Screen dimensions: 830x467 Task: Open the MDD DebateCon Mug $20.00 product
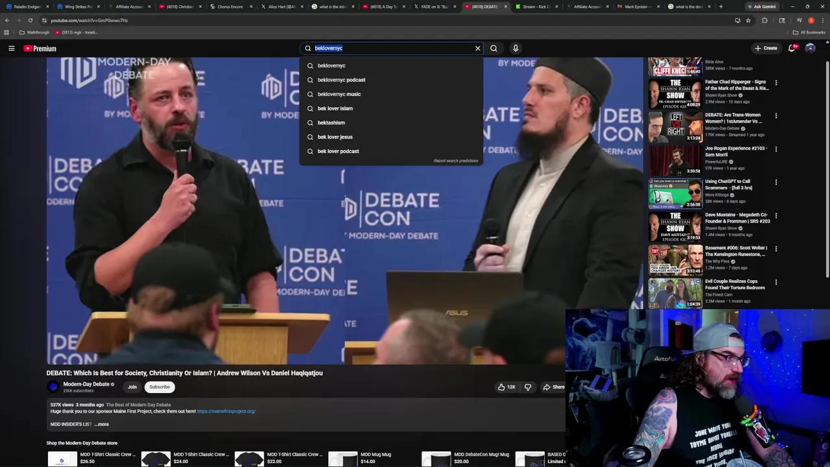[466, 458]
